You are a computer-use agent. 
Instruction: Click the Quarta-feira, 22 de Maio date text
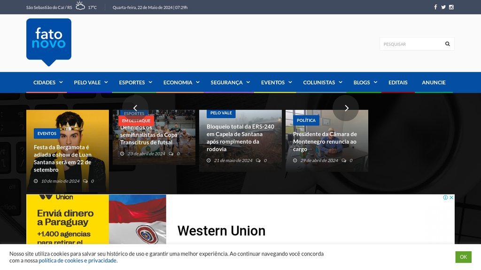150,7
